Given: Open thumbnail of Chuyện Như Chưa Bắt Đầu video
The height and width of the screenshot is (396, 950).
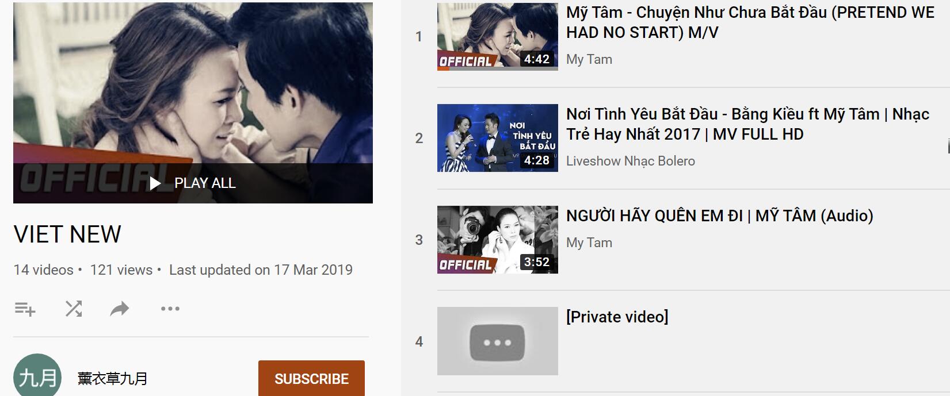Looking at the screenshot, I should coord(498,37).
